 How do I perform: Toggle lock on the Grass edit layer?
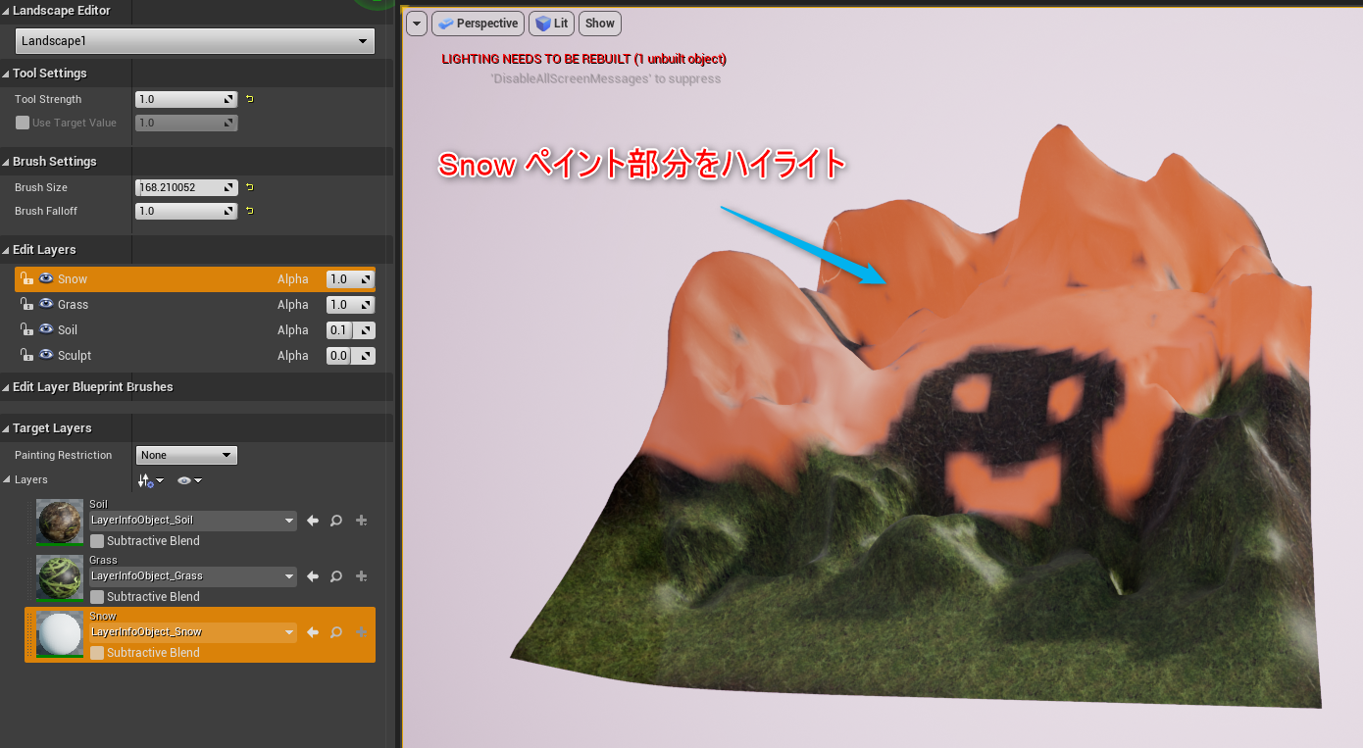click(26, 305)
